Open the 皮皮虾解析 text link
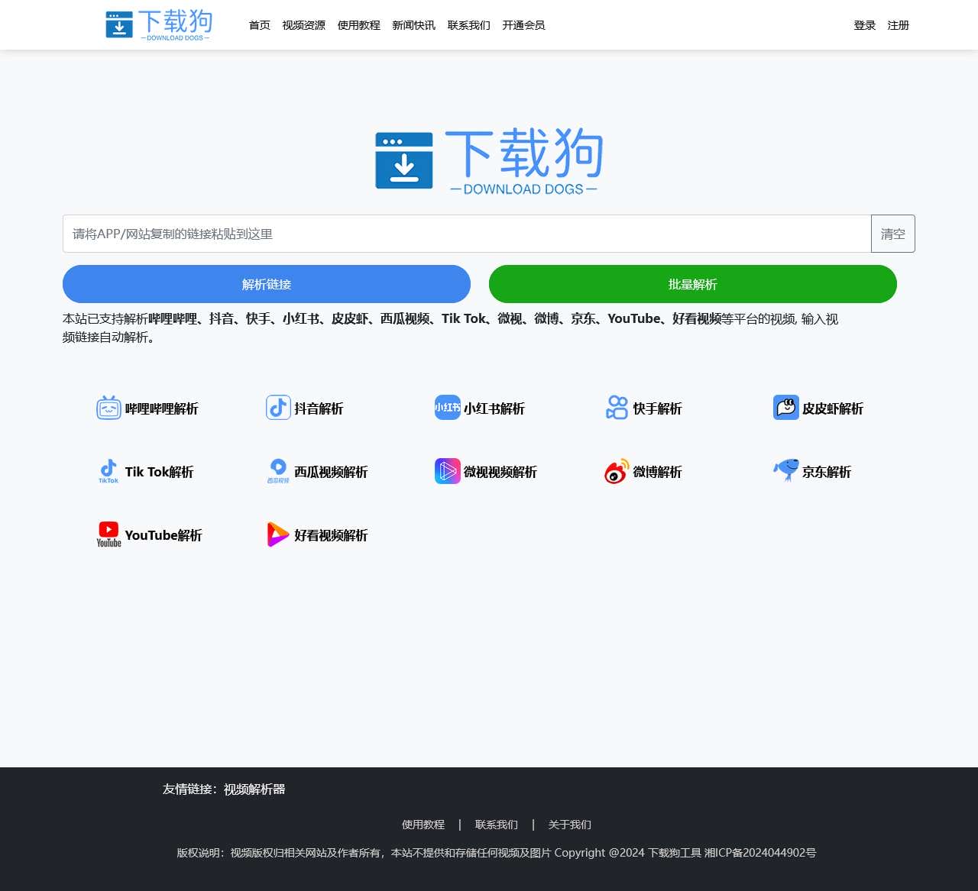This screenshot has height=891, width=978. tap(833, 408)
